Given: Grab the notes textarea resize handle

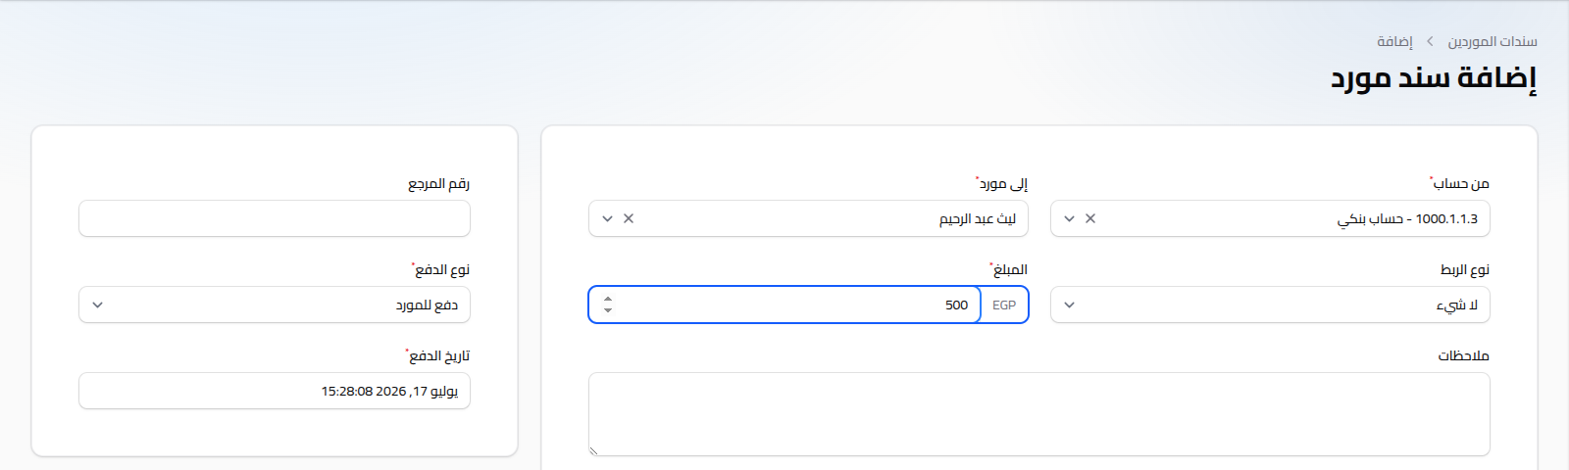Looking at the screenshot, I should click(594, 450).
